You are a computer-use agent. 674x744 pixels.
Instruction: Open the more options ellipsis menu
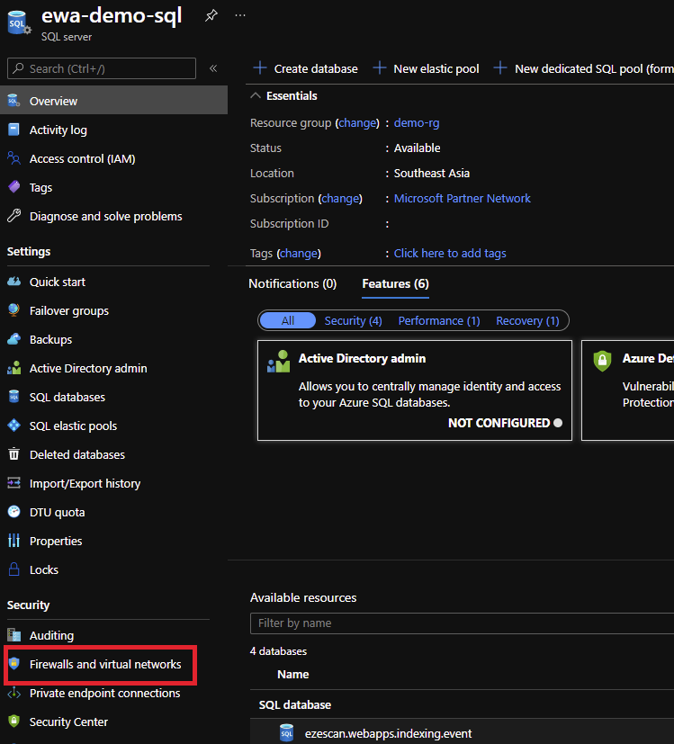[239, 16]
